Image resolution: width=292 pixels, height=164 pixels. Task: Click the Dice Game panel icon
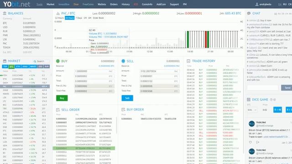(x=249, y=100)
